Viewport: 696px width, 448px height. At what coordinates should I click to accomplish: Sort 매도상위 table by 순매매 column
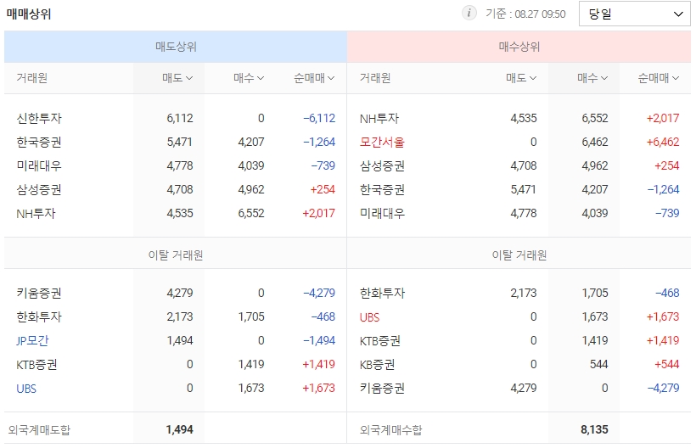tap(314, 78)
